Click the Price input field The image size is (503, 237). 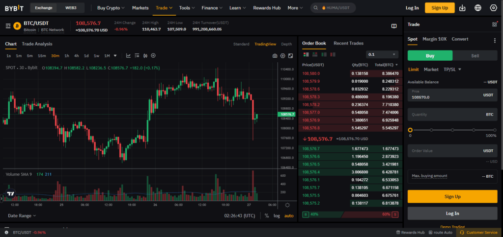[452, 95]
